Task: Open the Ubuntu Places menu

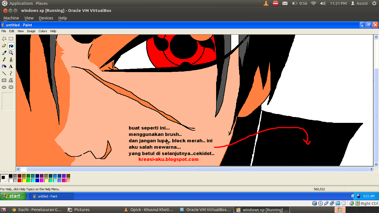Action: [42, 3]
